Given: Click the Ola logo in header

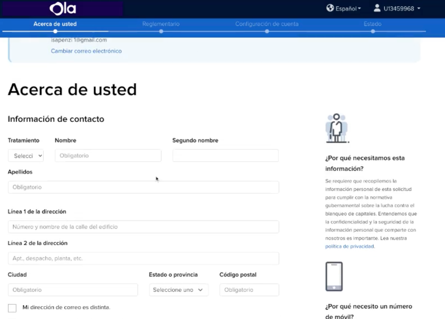Looking at the screenshot, I should (x=63, y=9).
